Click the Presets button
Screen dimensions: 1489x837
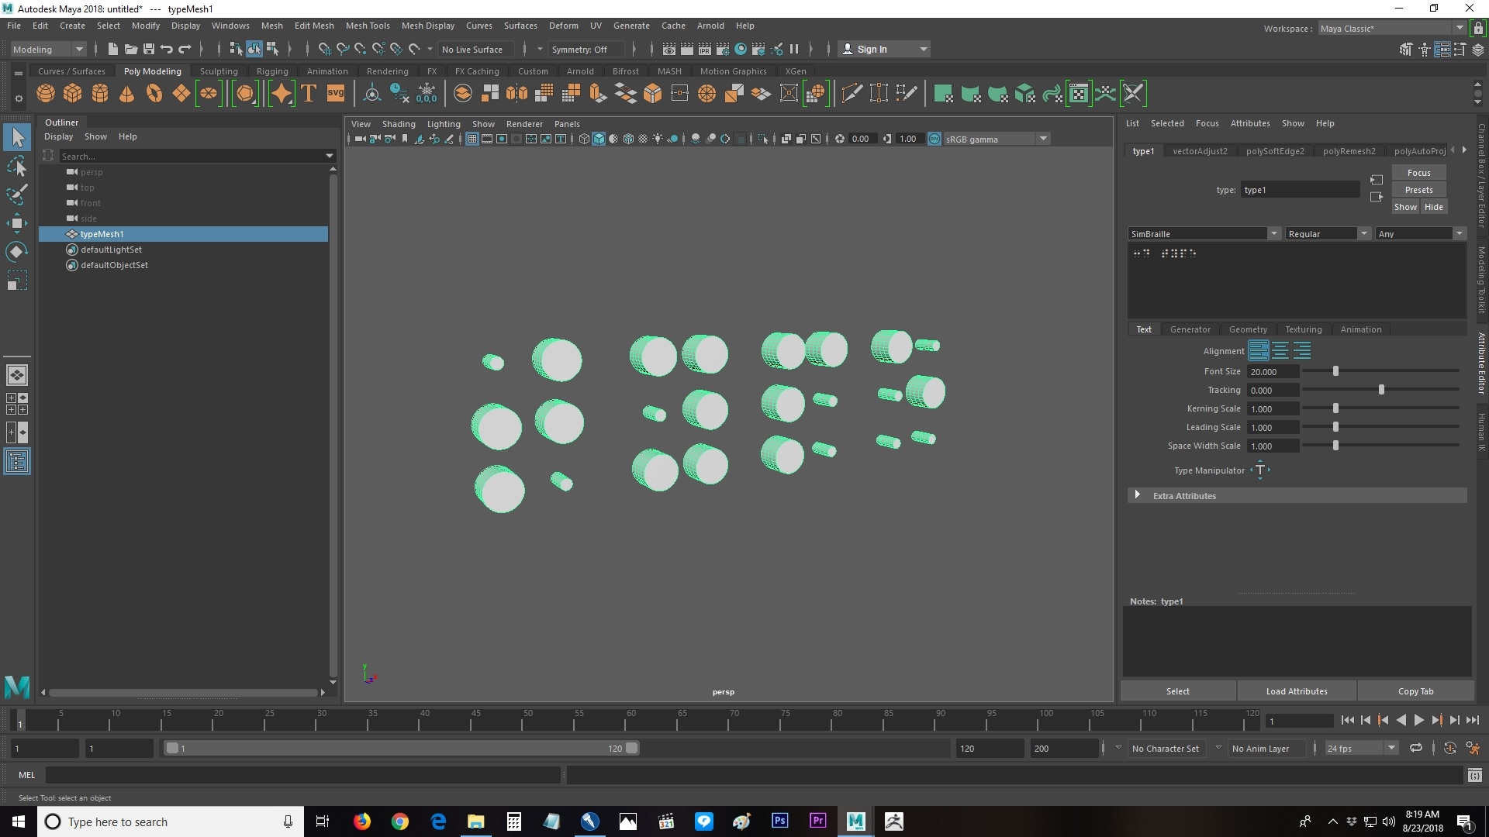click(1418, 189)
